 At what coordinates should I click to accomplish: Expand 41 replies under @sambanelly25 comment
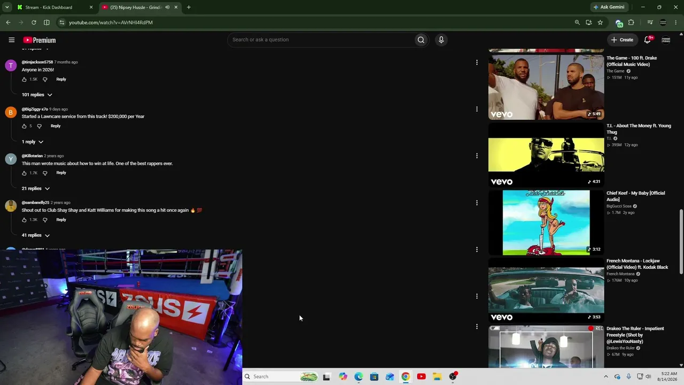[x=36, y=235]
